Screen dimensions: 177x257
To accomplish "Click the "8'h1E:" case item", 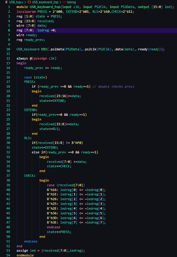I will (53, 195).
